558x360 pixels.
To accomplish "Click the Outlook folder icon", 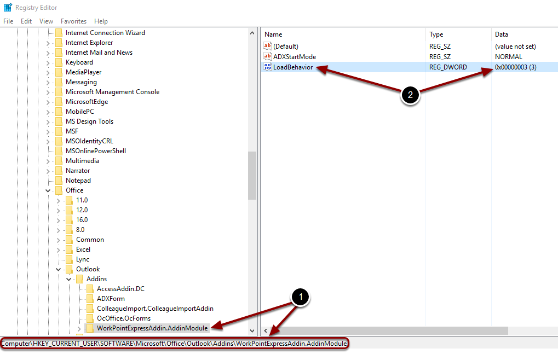I will 70,269.
